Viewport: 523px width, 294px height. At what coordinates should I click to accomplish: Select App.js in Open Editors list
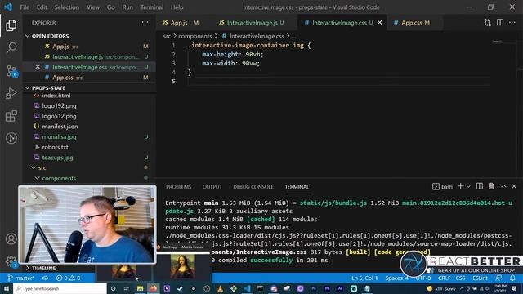tap(61, 47)
